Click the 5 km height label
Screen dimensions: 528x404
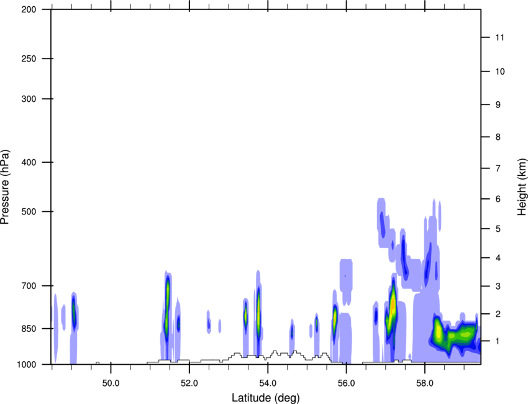498,229
